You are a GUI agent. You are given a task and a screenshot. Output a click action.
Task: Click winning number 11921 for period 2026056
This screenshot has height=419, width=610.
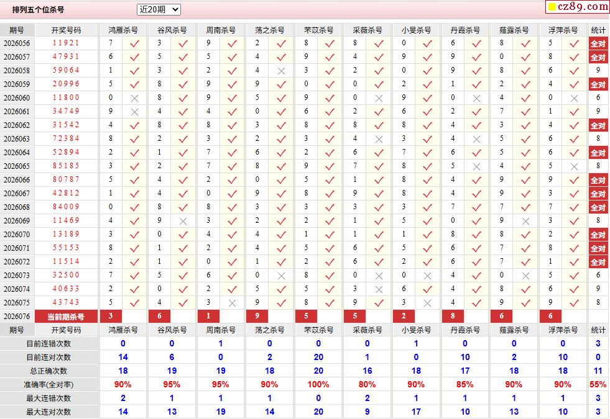click(66, 43)
